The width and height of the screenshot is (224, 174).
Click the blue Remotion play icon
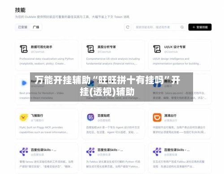[x=24, y=83]
